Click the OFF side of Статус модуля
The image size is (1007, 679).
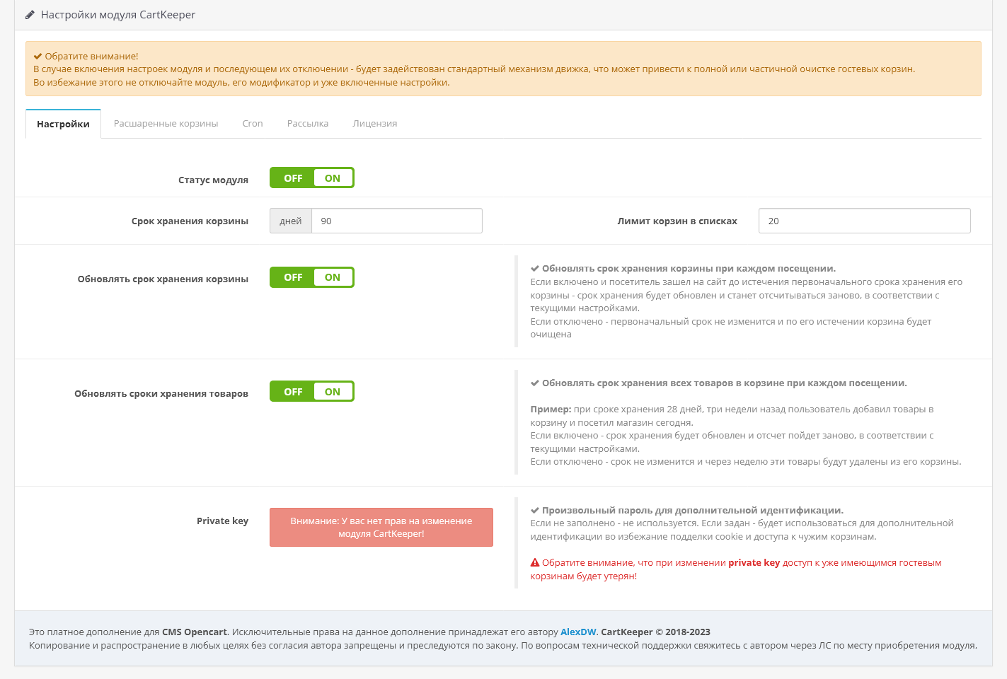293,178
